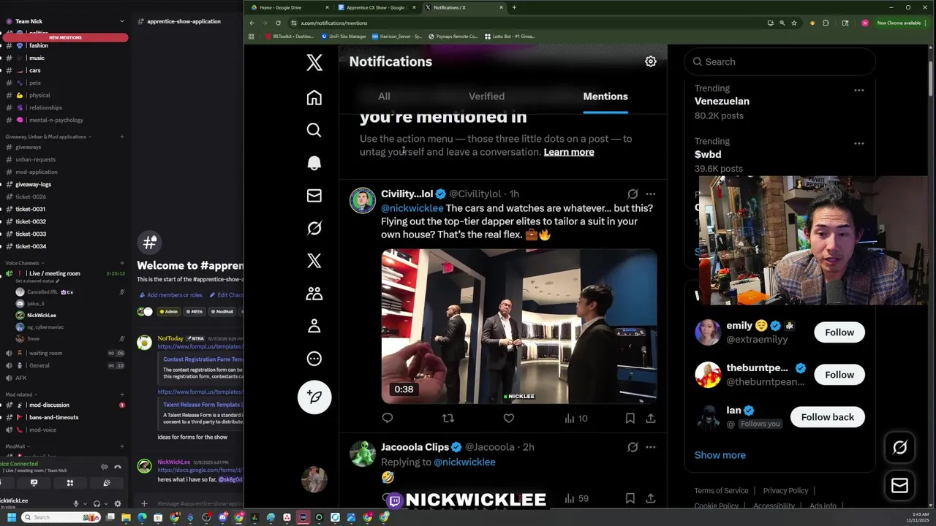This screenshot has height=526, width=936.
Task: Open a new Chrome tab
Action: click(x=514, y=7)
